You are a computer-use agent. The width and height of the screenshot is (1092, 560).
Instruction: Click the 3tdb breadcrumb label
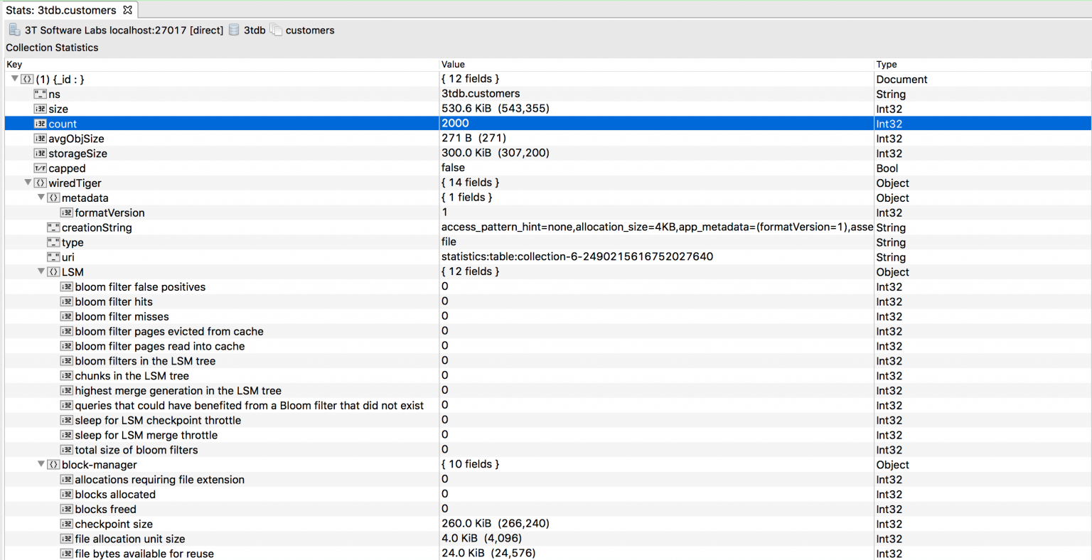point(253,30)
